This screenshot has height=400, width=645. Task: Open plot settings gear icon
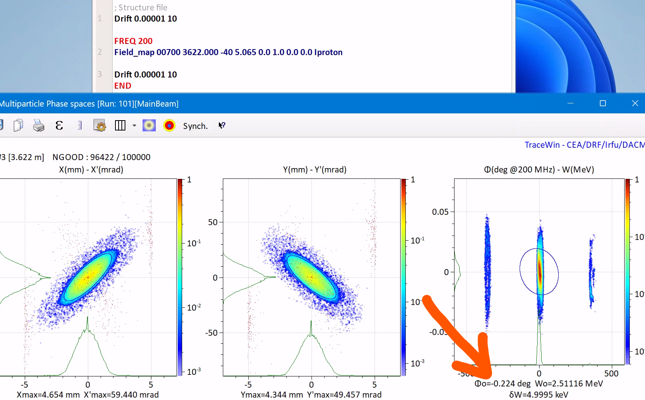point(99,126)
